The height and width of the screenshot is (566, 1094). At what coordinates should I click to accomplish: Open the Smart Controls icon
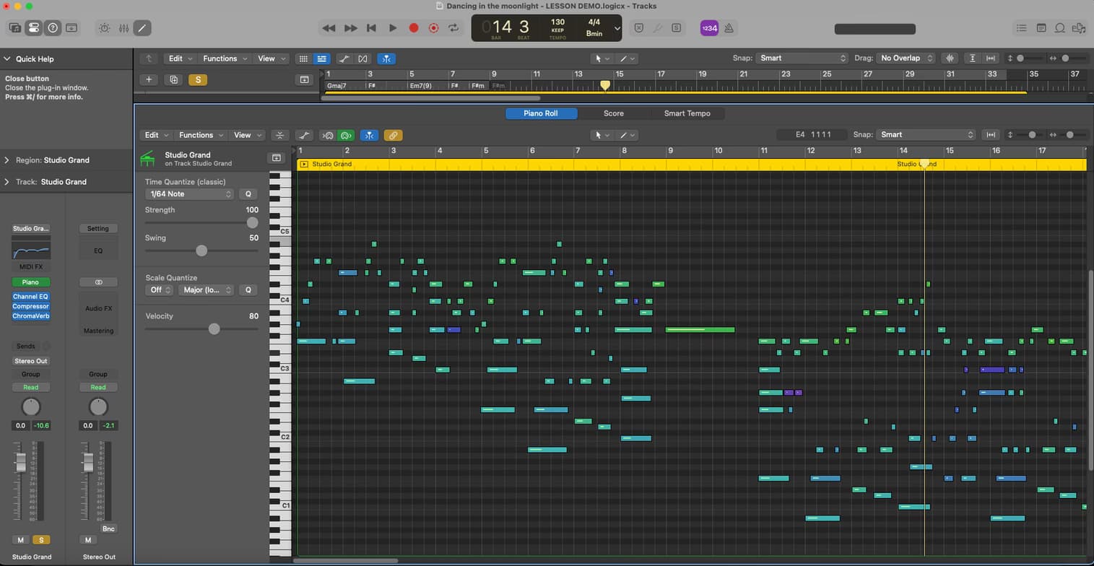pos(105,28)
